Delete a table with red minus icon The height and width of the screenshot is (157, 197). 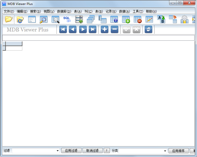click(x=138, y=19)
